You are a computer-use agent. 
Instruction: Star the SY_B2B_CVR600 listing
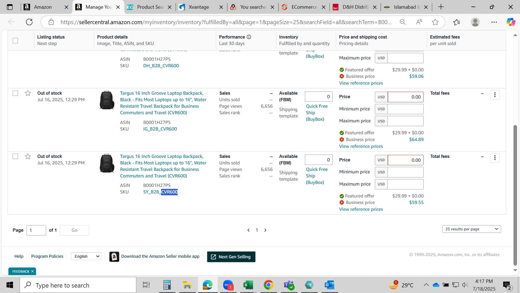(28, 157)
